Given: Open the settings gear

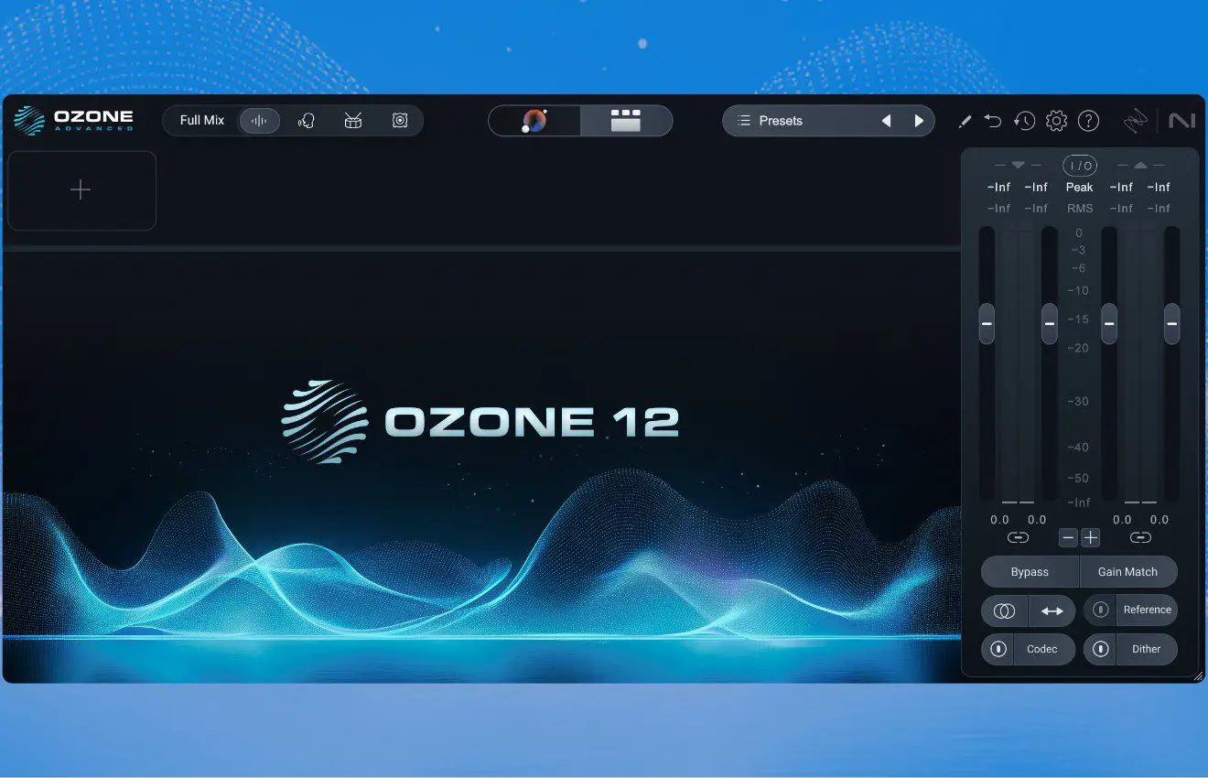Looking at the screenshot, I should 1056,121.
